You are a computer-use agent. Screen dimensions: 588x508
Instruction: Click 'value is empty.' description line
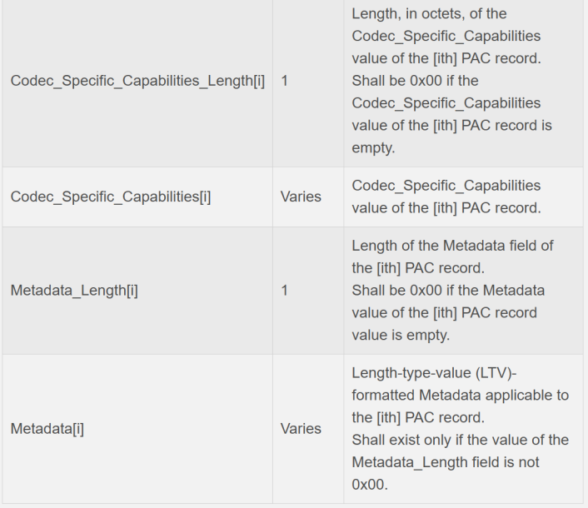coord(401,335)
